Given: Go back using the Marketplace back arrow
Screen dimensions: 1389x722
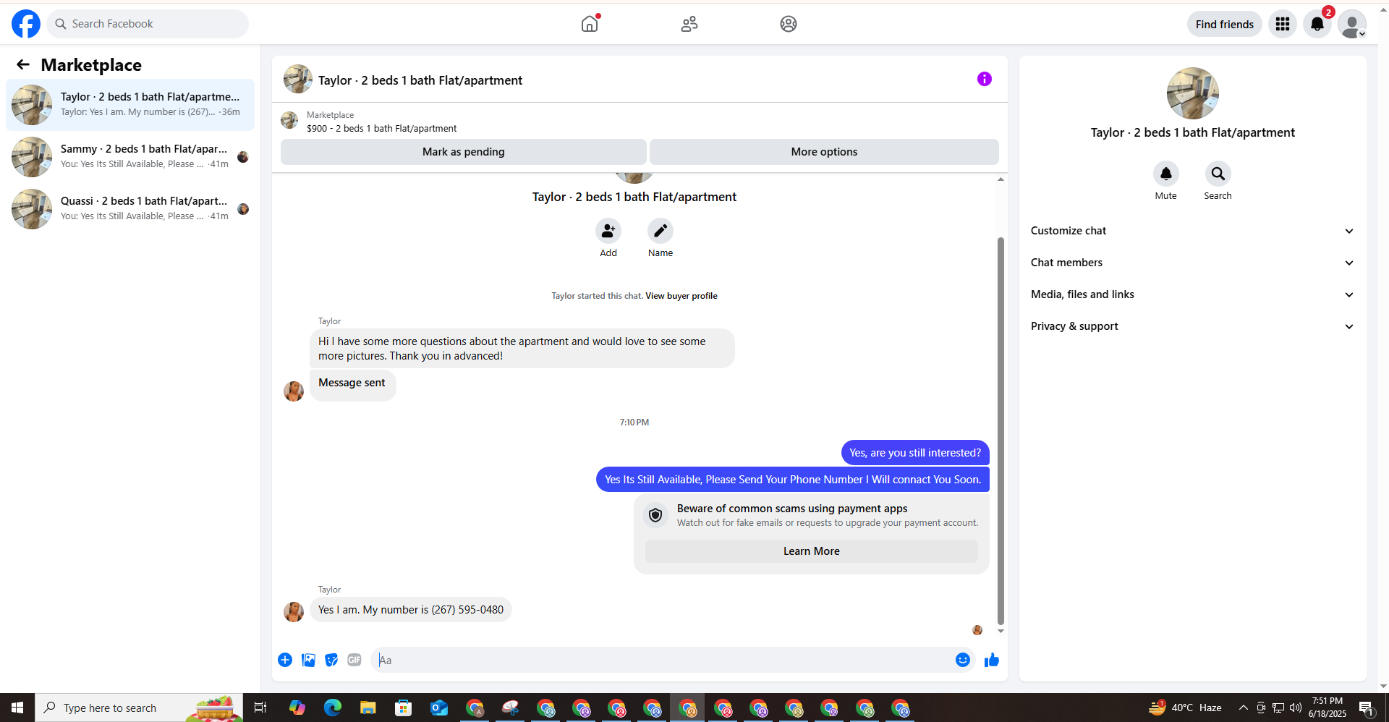Looking at the screenshot, I should [23, 65].
